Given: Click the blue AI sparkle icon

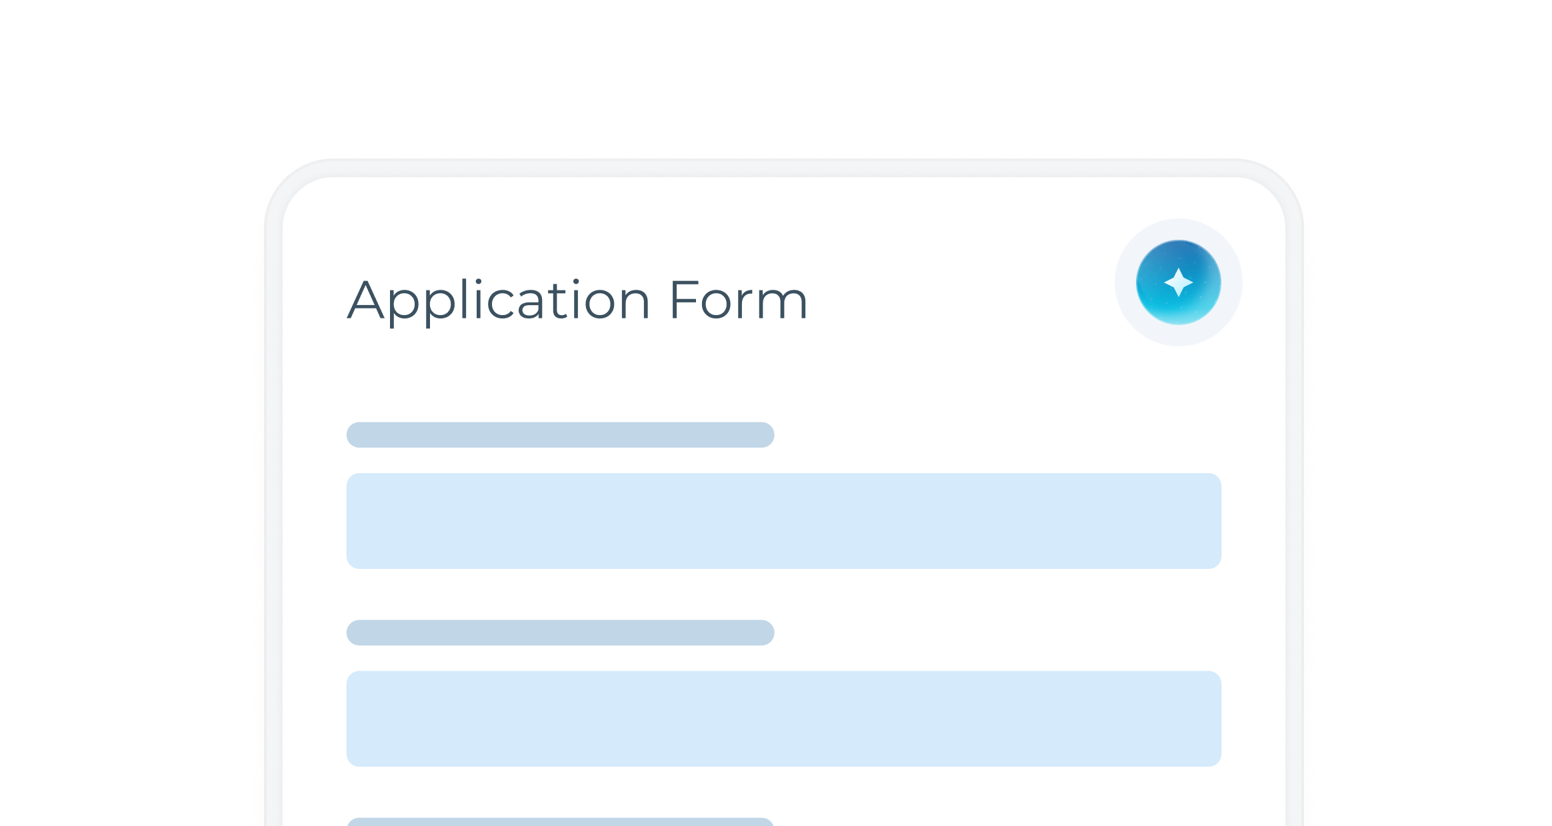Looking at the screenshot, I should [1178, 282].
